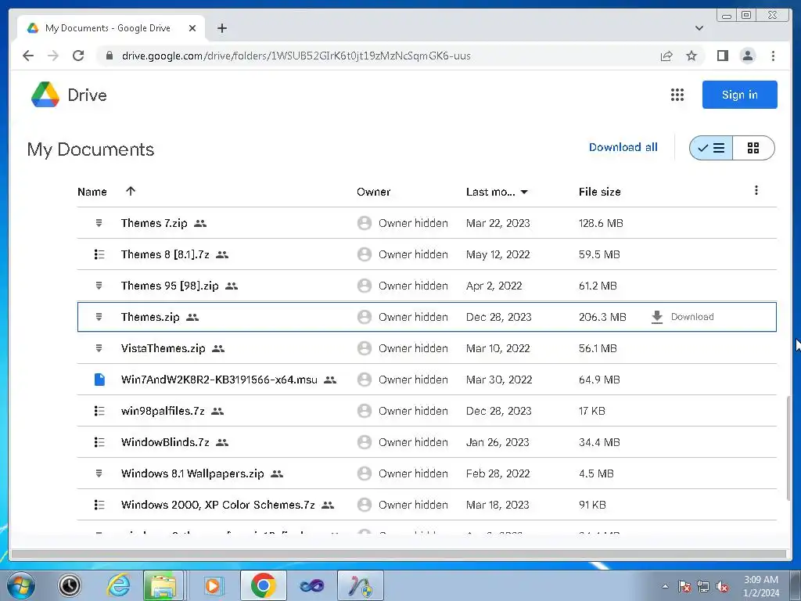Click the volume icon in system tray
This screenshot has width=801, height=601.
point(722,587)
